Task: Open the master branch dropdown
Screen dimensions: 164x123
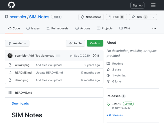Action: point(17,43)
